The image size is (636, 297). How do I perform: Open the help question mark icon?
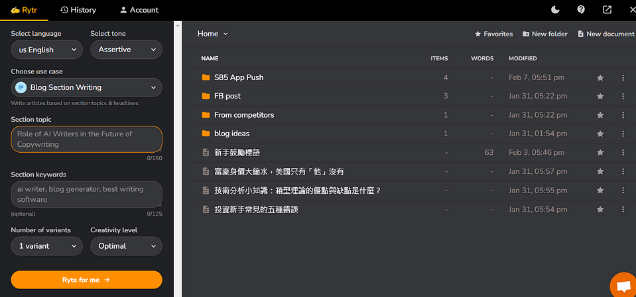(x=581, y=10)
